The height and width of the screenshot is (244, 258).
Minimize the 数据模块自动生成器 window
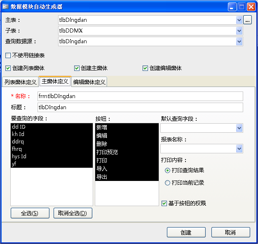click(232, 7)
